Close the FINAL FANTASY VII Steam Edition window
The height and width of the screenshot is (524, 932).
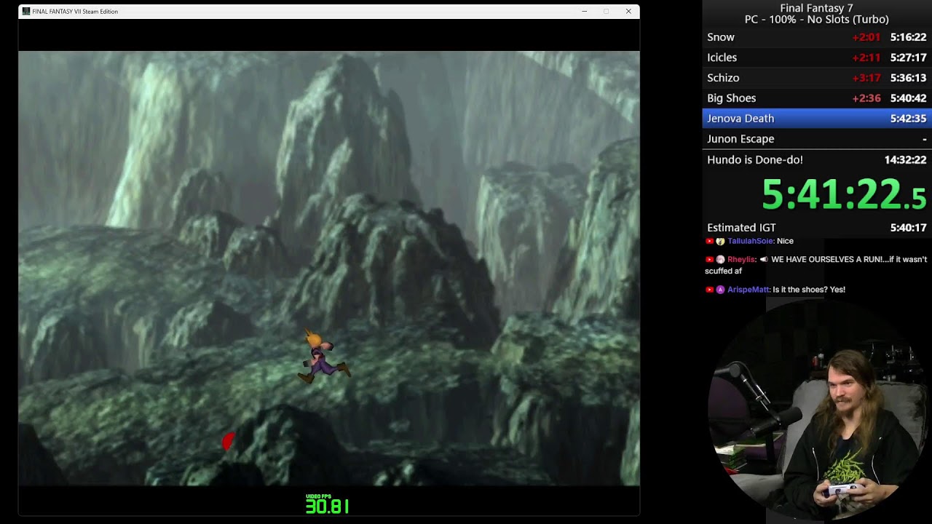click(628, 12)
